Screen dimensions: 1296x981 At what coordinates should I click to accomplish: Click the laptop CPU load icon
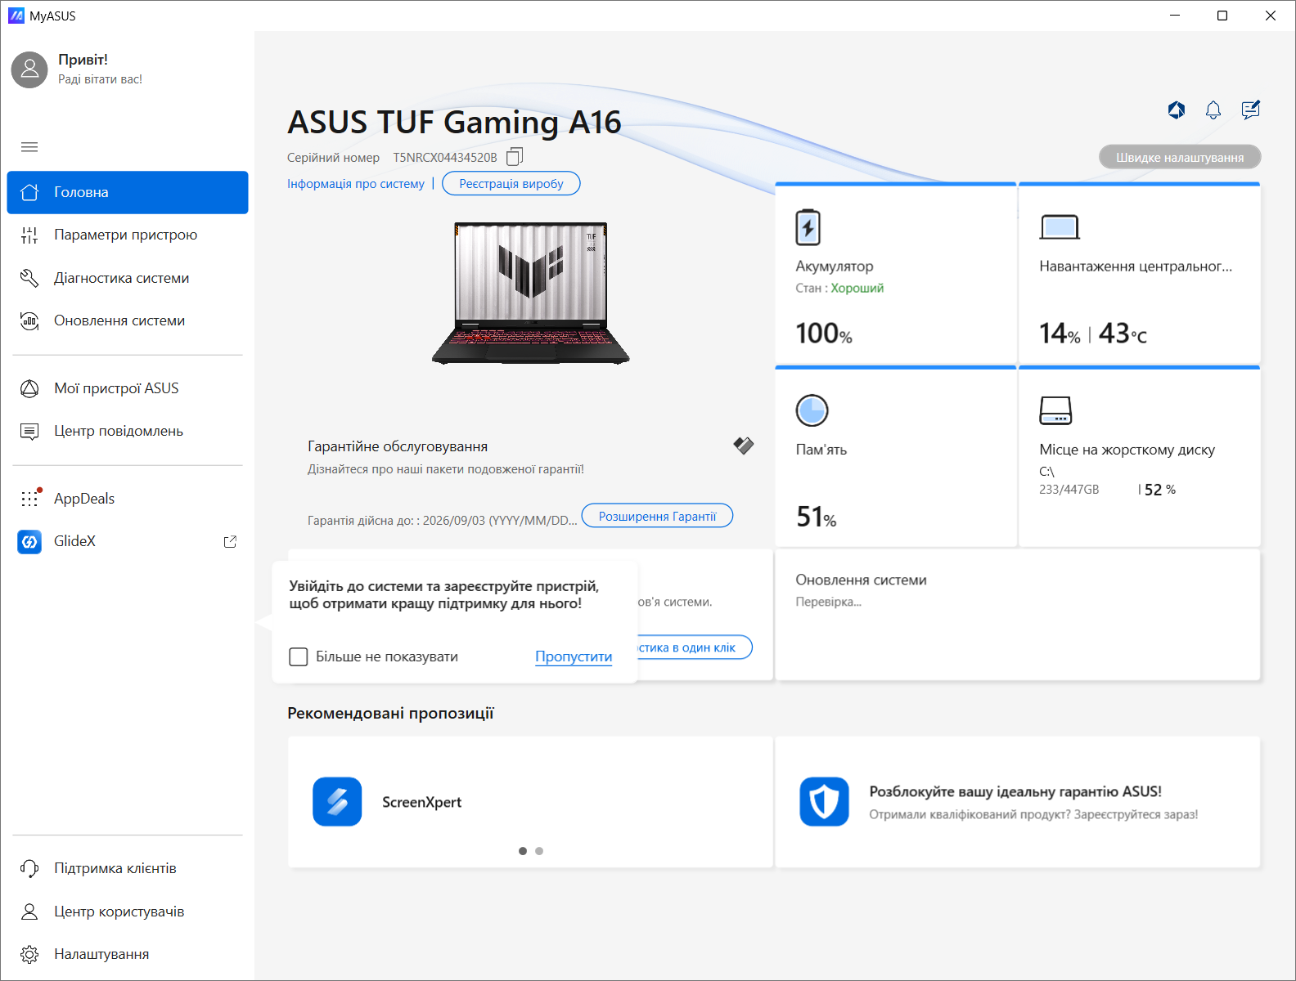coord(1060,227)
